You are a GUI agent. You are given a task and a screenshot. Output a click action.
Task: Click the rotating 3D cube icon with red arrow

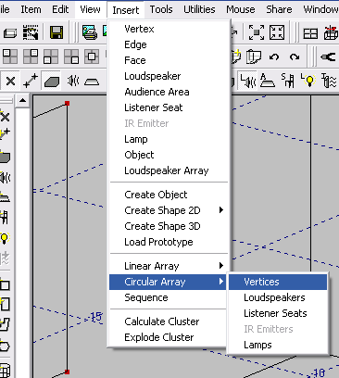[331, 32]
